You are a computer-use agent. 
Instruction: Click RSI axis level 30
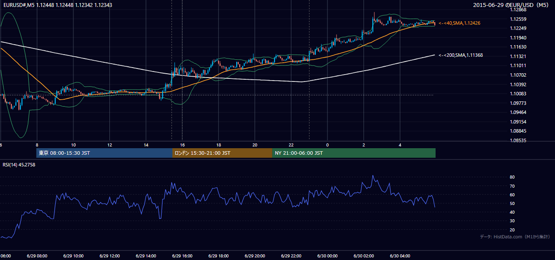pyautogui.click(x=512, y=221)
